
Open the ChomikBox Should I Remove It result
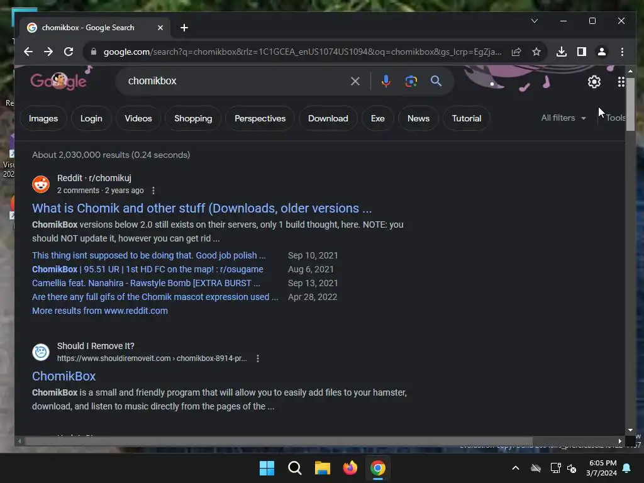[x=64, y=376]
